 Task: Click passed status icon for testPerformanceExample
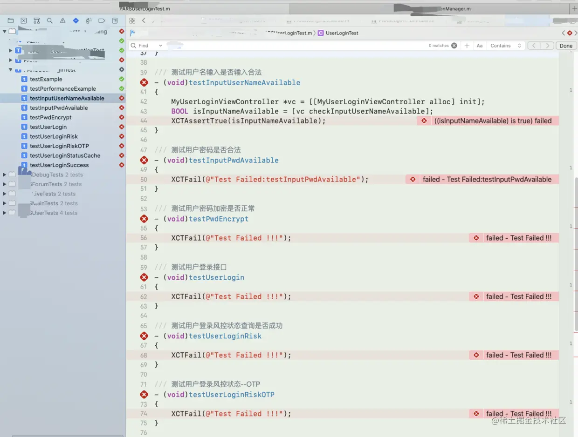(x=122, y=88)
